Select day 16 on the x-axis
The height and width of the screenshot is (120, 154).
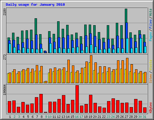coord(77,117)
